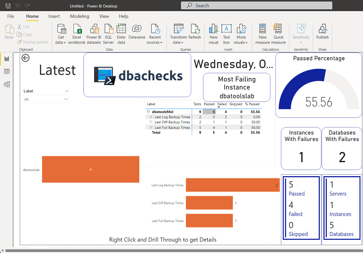The width and height of the screenshot is (363, 253).
Task: Switch to Report view in sidebar
Action: 7,59
